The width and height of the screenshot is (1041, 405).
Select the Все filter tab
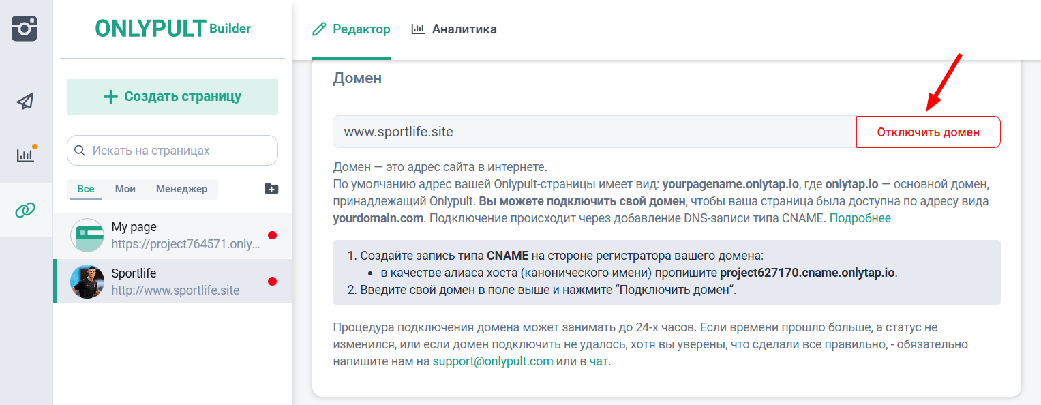pyautogui.click(x=86, y=189)
